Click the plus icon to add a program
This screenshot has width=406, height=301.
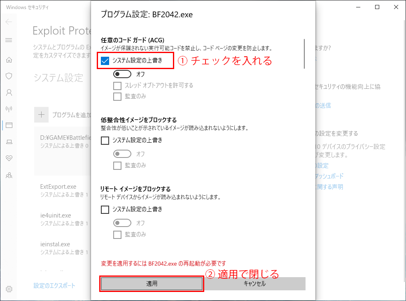tap(42, 115)
